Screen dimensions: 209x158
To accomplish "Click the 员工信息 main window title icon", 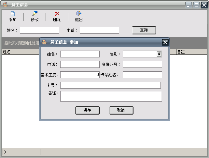I will pyautogui.click(x=5, y=5).
